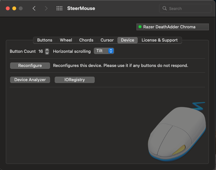Open the Razer DeathAdder Chroma device selector
Viewport: 216px width, 170px height.
(x=172, y=27)
